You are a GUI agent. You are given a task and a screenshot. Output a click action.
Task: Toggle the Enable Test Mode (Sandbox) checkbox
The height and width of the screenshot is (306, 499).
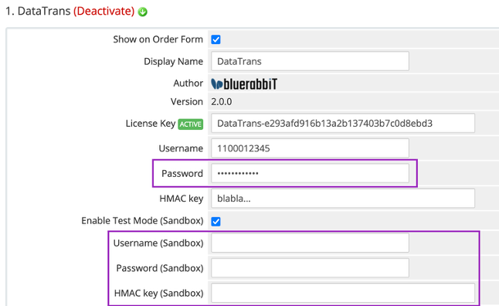point(216,221)
